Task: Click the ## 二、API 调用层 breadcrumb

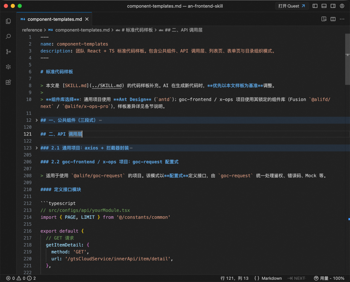Action: click(x=183, y=30)
